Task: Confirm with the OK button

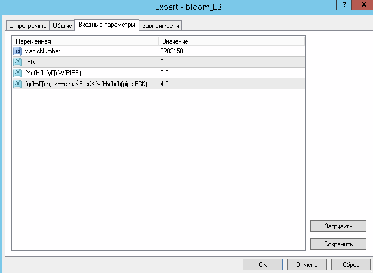Action: tap(262, 265)
